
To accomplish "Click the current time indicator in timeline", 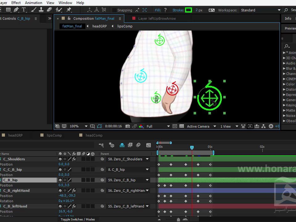I will 192,148.
